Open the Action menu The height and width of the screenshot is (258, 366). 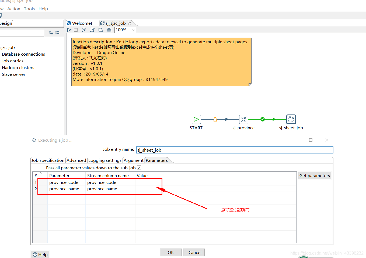[14, 9]
